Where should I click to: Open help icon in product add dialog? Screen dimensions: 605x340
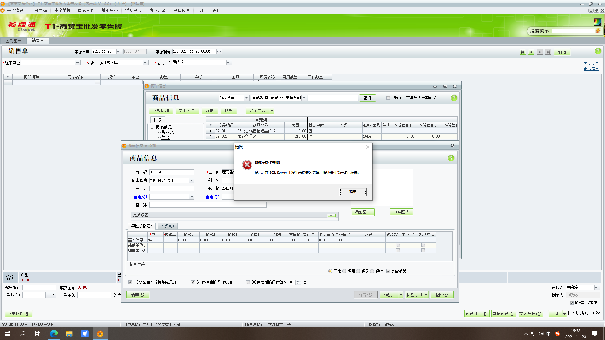click(451, 158)
